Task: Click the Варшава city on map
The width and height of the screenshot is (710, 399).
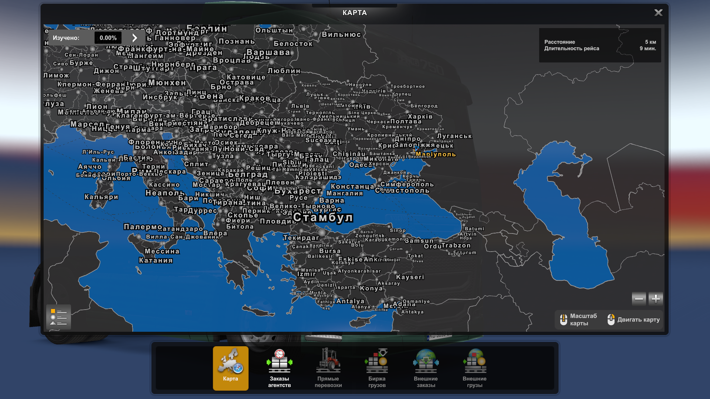Action: click(268, 52)
